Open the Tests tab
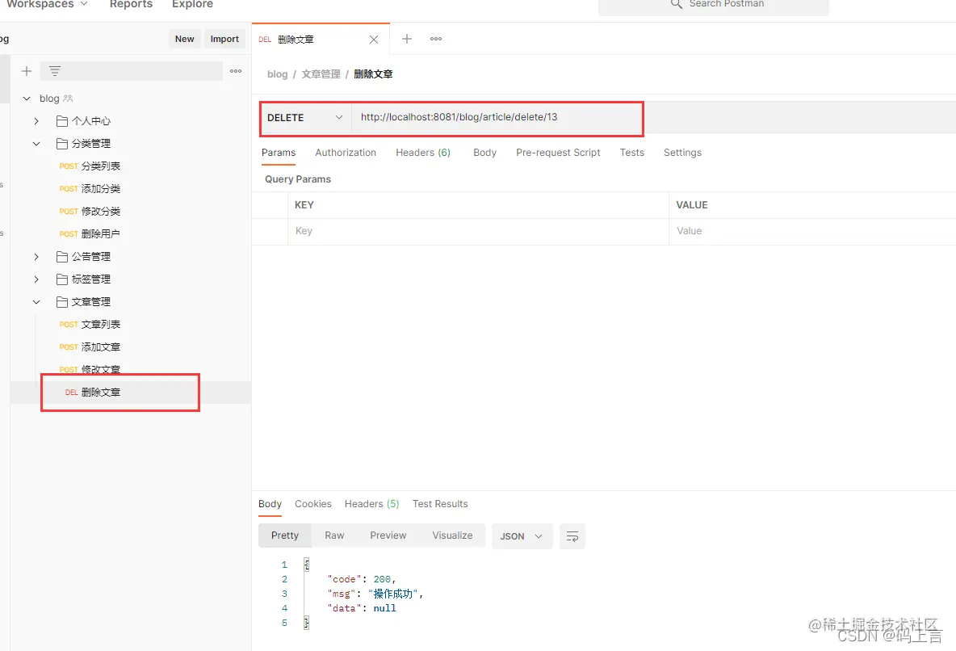 [x=631, y=153]
